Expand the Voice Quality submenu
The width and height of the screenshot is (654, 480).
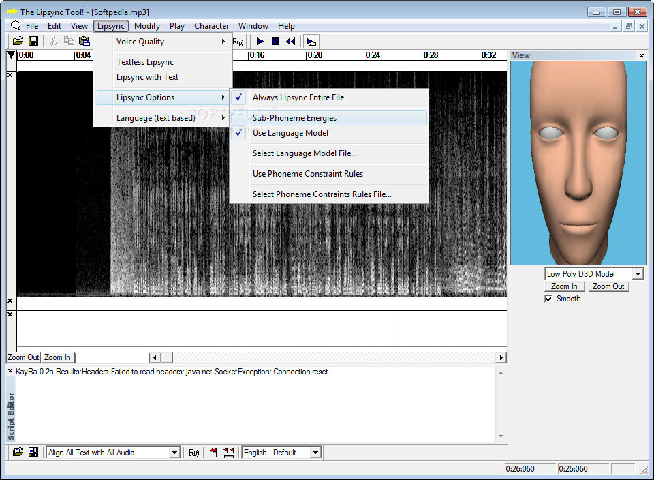[x=162, y=42]
